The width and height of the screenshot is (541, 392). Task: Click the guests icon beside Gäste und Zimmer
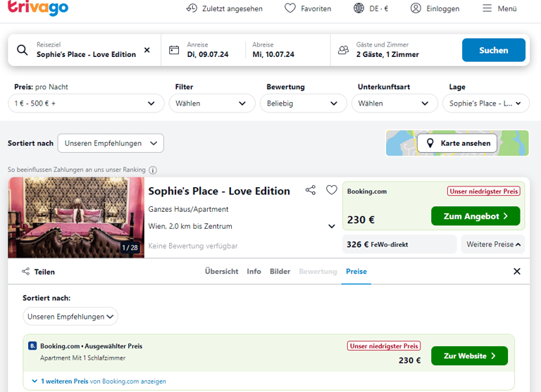click(x=343, y=50)
